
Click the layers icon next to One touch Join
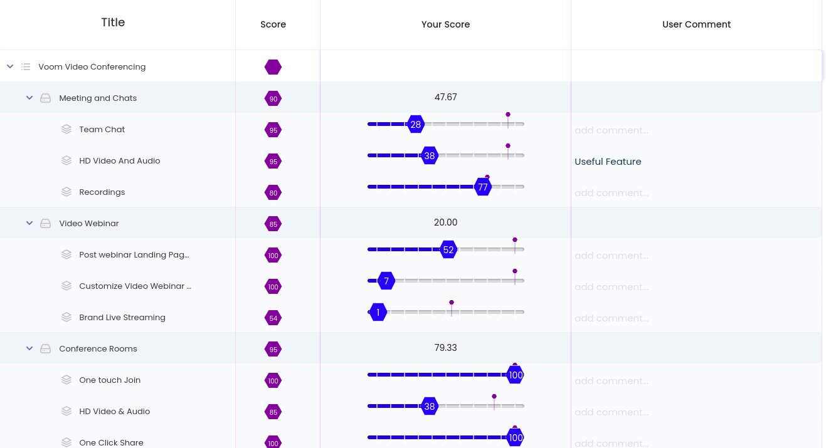tap(66, 380)
